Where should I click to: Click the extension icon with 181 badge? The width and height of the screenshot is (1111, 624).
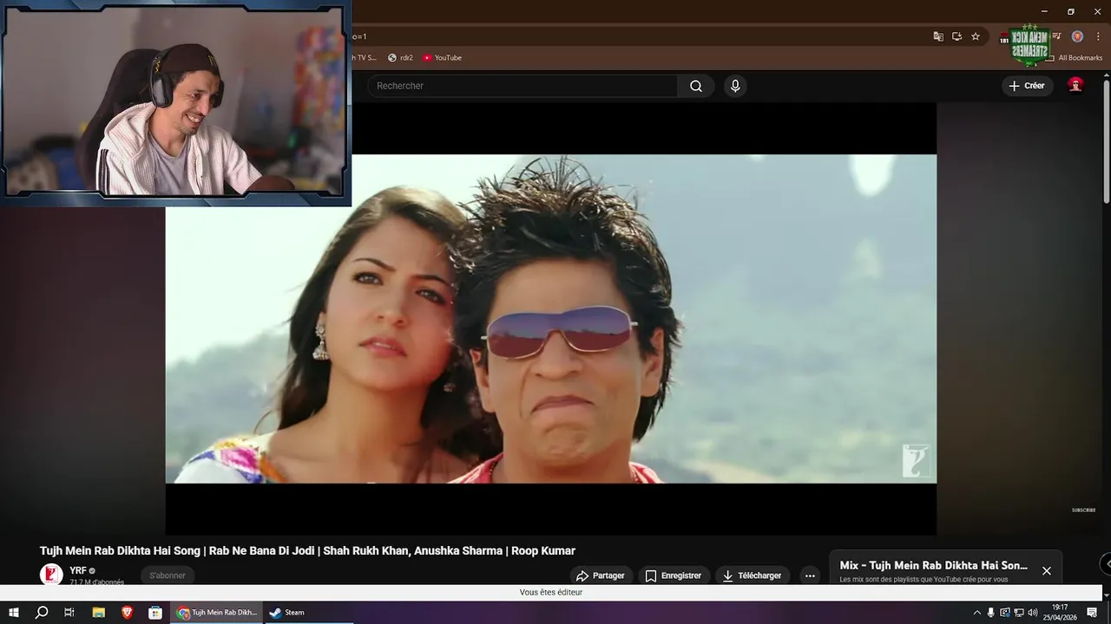click(x=1005, y=38)
